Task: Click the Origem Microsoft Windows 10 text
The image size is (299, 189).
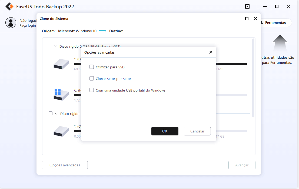Action: [x=69, y=31]
